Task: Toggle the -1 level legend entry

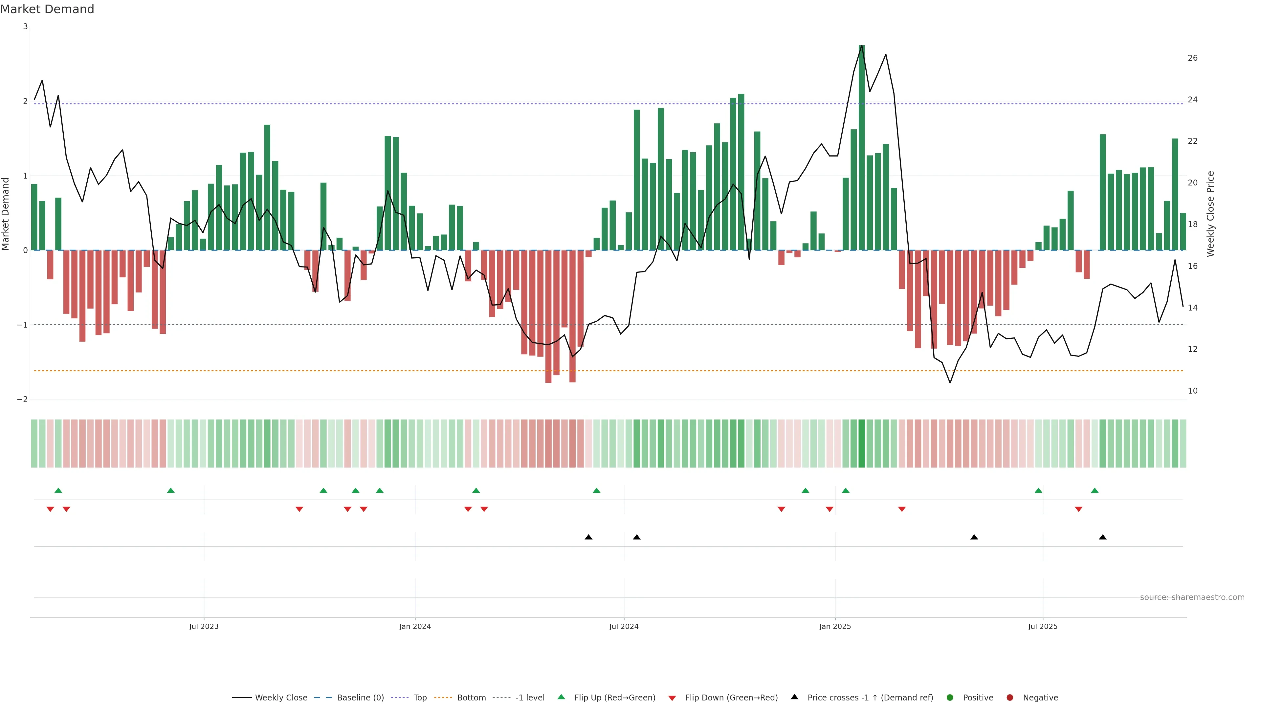Action: click(x=530, y=697)
